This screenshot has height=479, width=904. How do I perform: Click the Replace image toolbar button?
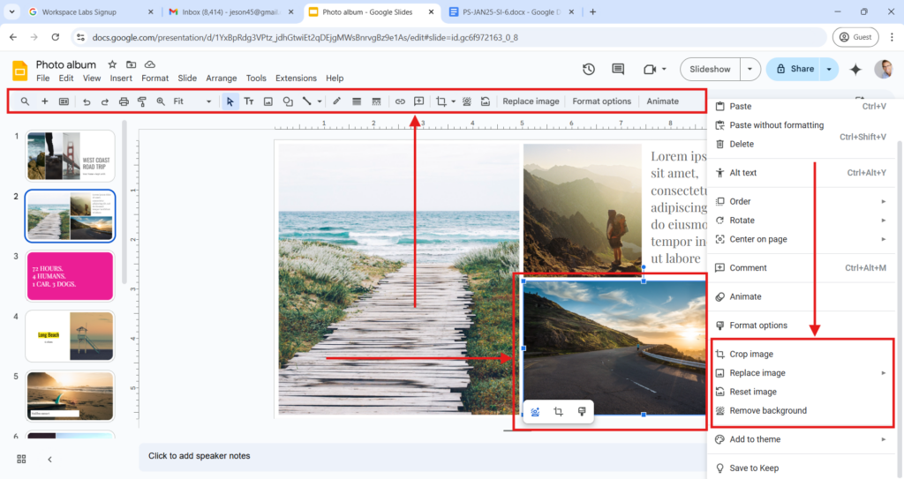pyautogui.click(x=531, y=101)
